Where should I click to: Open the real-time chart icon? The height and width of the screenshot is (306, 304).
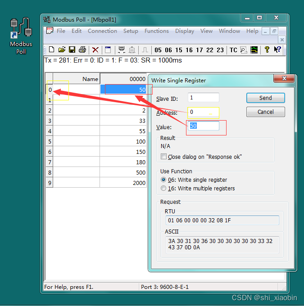coord(254,50)
